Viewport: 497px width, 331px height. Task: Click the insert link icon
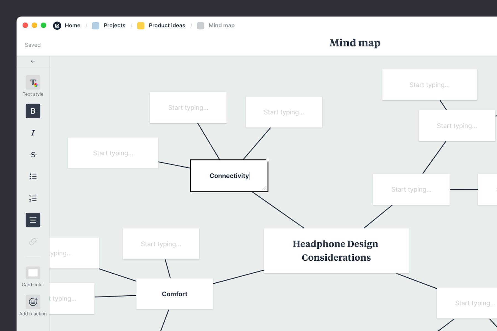[33, 242]
